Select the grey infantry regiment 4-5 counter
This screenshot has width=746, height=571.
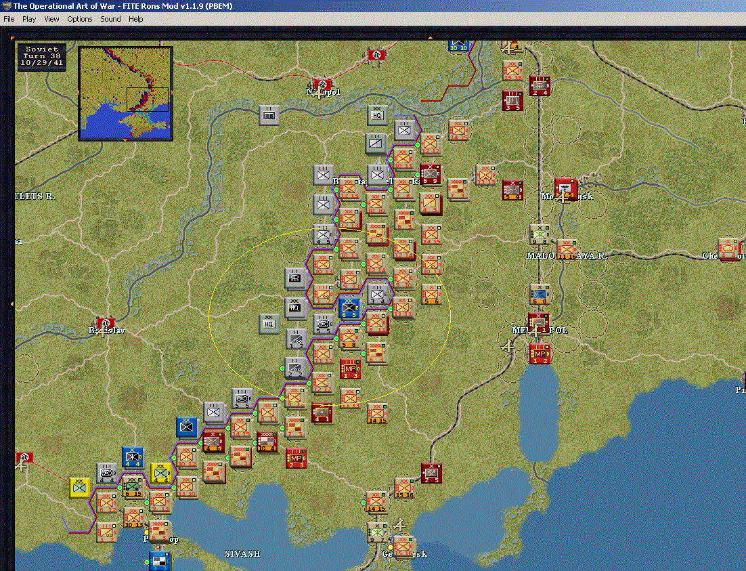pyautogui.click(x=324, y=234)
